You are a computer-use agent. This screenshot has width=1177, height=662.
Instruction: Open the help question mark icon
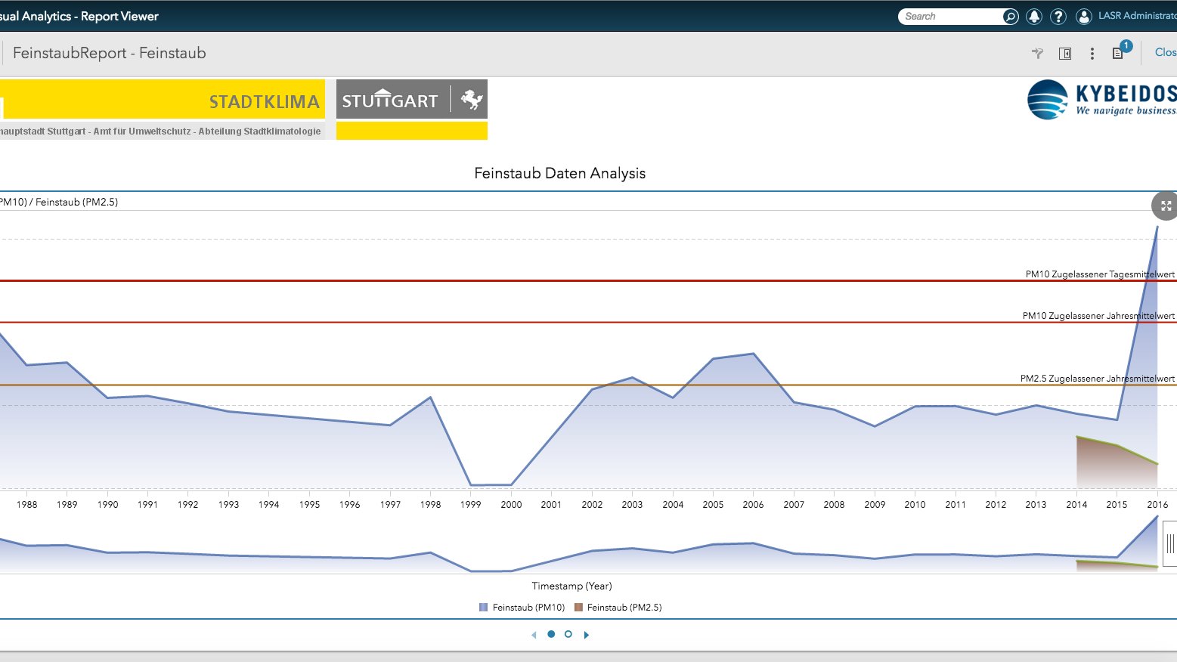point(1058,17)
